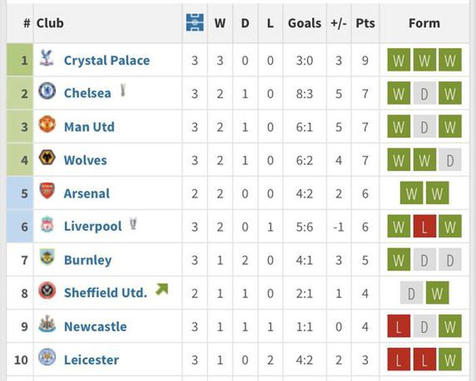
Task: Click the Arsenal club crest icon
Action: coord(47,191)
